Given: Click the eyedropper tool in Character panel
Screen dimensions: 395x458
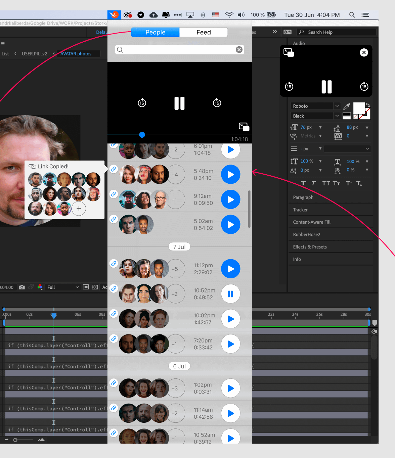Looking at the screenshot, I should (347, 106).
